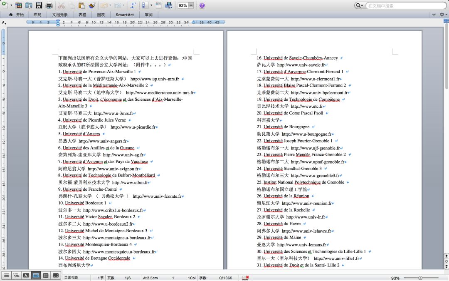Open the 93% zoom combo box
The width and height of the screenshot is (449, 281).
(185, 5)
